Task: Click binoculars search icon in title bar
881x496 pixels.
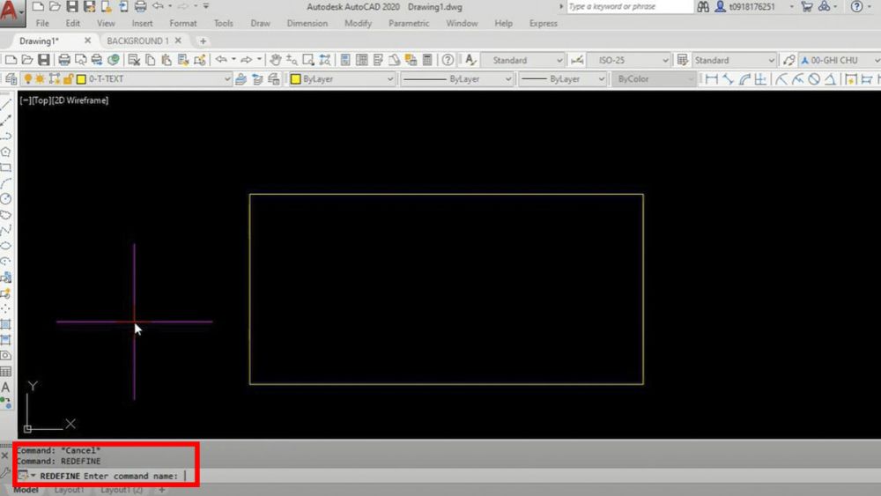Action: click(703, 7)
